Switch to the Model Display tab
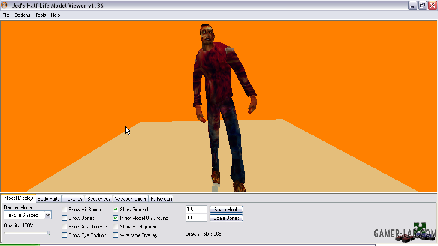438x246 pixels. tap(18, 198)
